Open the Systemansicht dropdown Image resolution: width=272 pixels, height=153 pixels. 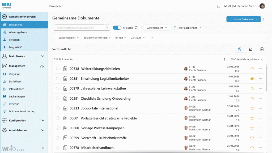coord(156,27)
